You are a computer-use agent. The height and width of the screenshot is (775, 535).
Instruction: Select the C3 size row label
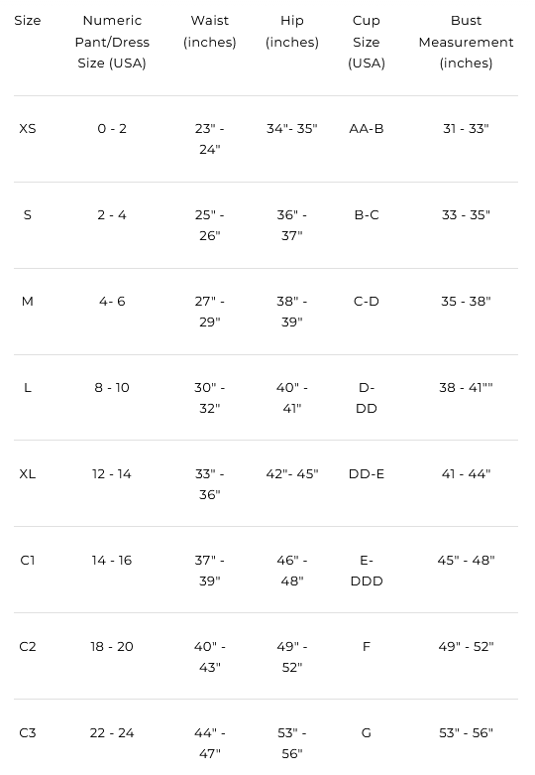click(x=27, y=732)
